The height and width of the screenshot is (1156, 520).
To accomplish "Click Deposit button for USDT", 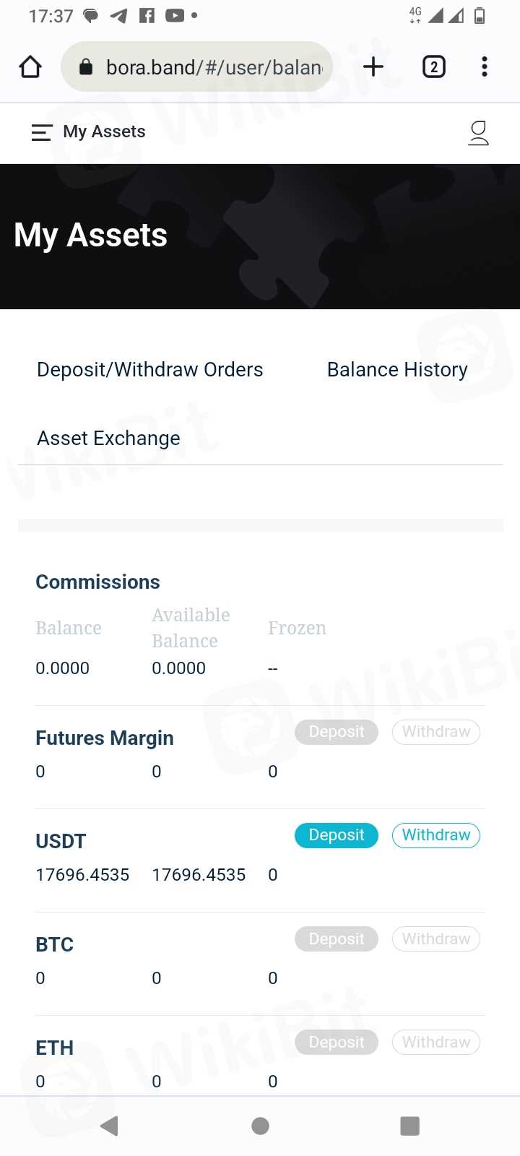I will click(x=336, y=835).
